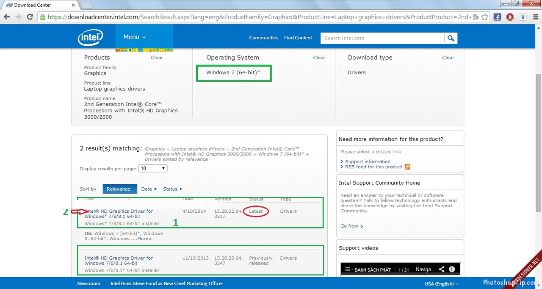Open the Facebook extension icon

498,17
